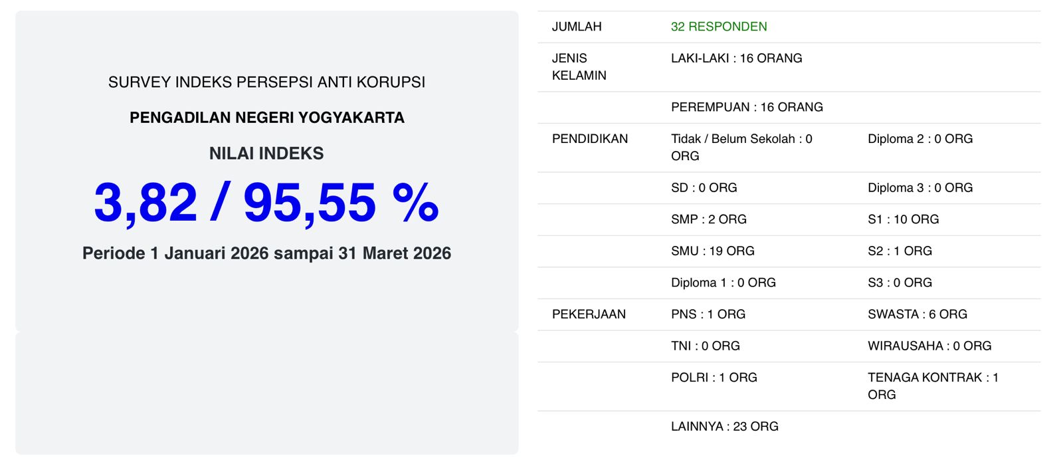
Task: Select the S2 : 1 ORG cell
Action: pos(900,251)
